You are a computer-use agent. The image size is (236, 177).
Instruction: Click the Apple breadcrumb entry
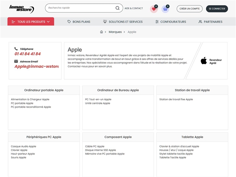(x=132, y=32)
